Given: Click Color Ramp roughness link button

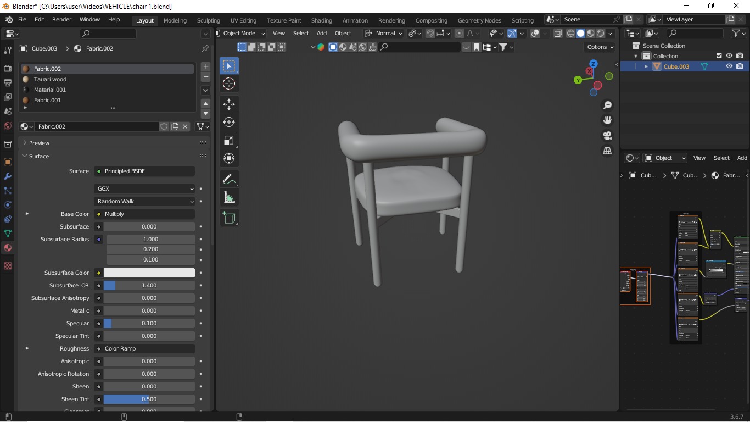Looking at the screenshot, I should coord(144,348).
